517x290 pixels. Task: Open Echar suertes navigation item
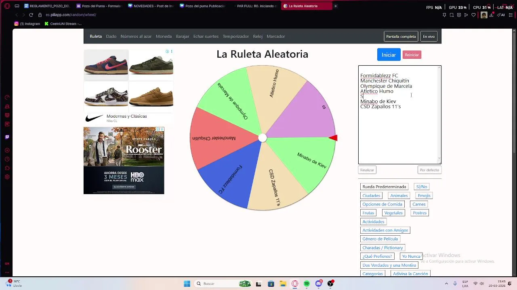tap(206, 36)
